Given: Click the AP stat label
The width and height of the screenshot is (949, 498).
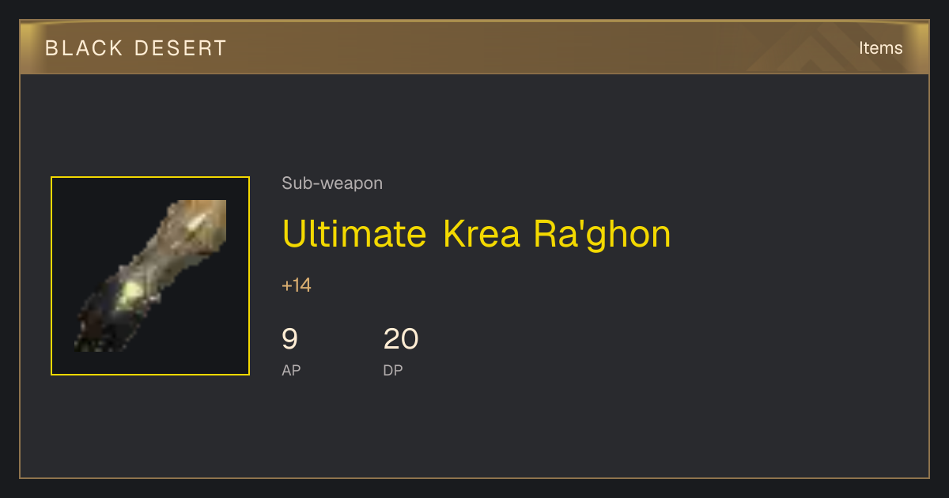Looking at the screenshot, I should [x=291, y=370].
